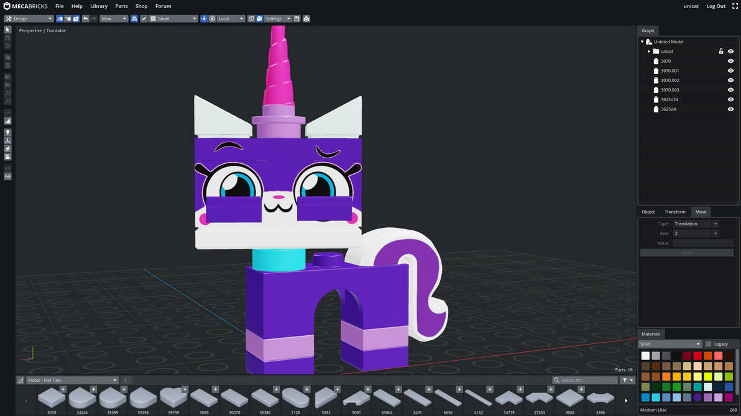
Task: Switch to the Object tab
Action: pos(648,212)
